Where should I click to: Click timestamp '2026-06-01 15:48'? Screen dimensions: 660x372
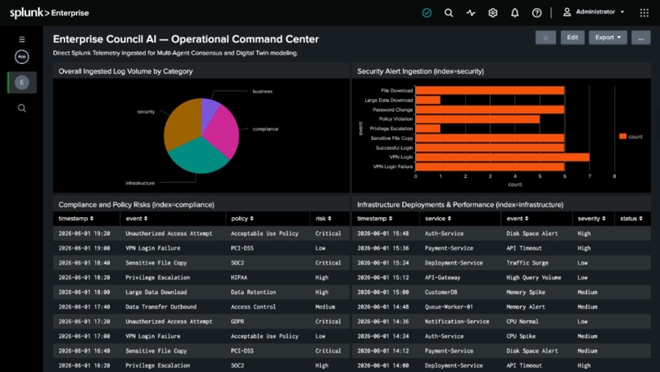pos(383,234)
